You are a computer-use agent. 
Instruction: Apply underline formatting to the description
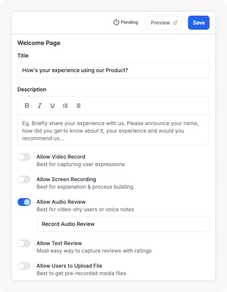click(x=52, y=105)
